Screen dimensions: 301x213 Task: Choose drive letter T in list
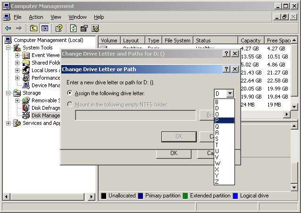click(224, 145)
